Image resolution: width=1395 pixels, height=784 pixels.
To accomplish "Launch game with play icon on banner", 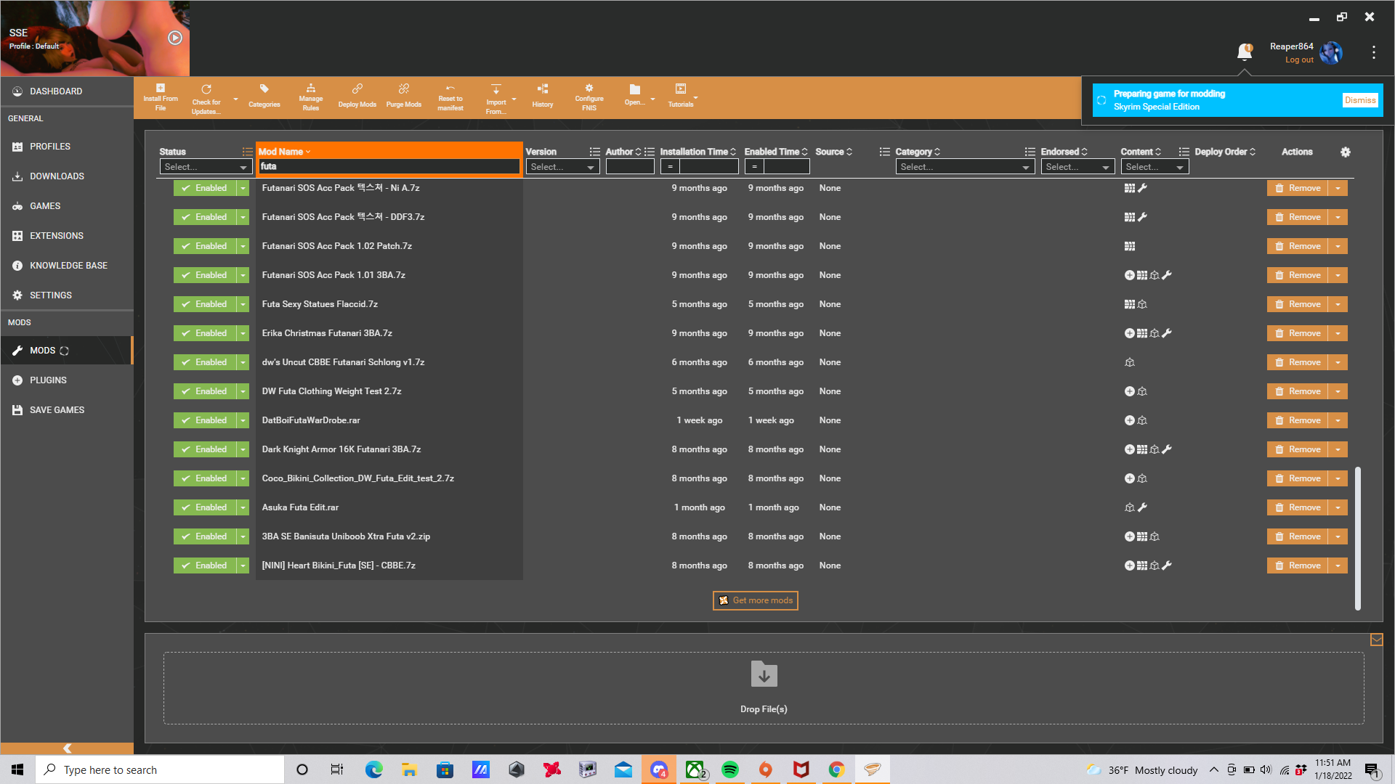I will [x=175, y=38].
